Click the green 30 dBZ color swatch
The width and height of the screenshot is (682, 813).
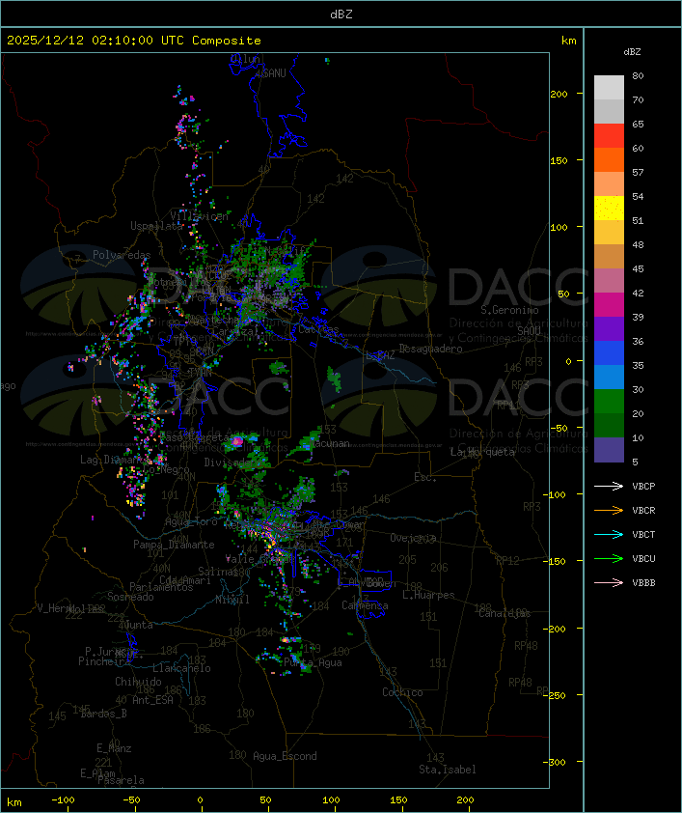(x=609, y=402)
